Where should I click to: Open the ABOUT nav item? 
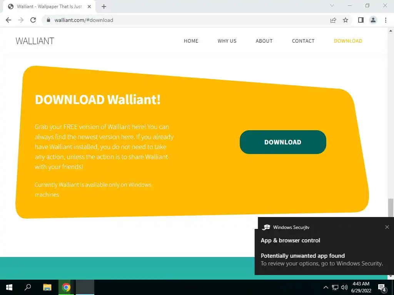264,41
